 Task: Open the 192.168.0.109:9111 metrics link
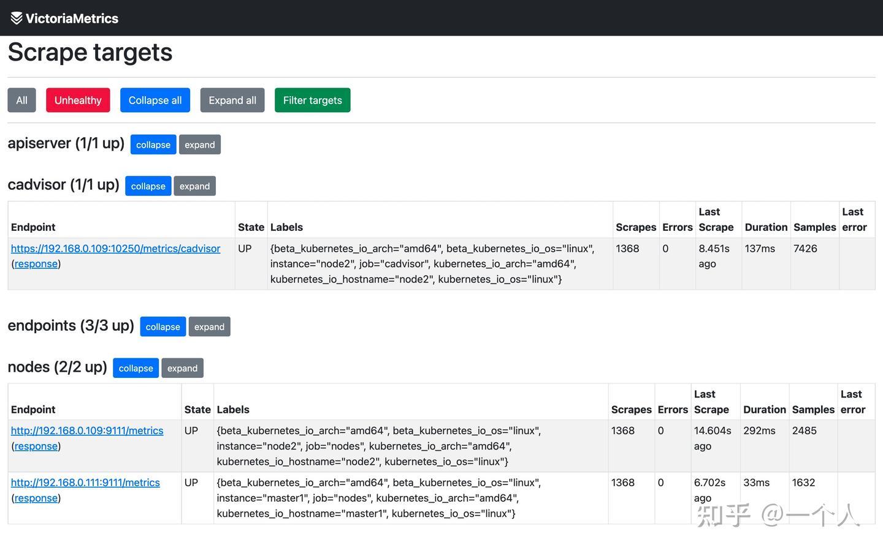87,431
